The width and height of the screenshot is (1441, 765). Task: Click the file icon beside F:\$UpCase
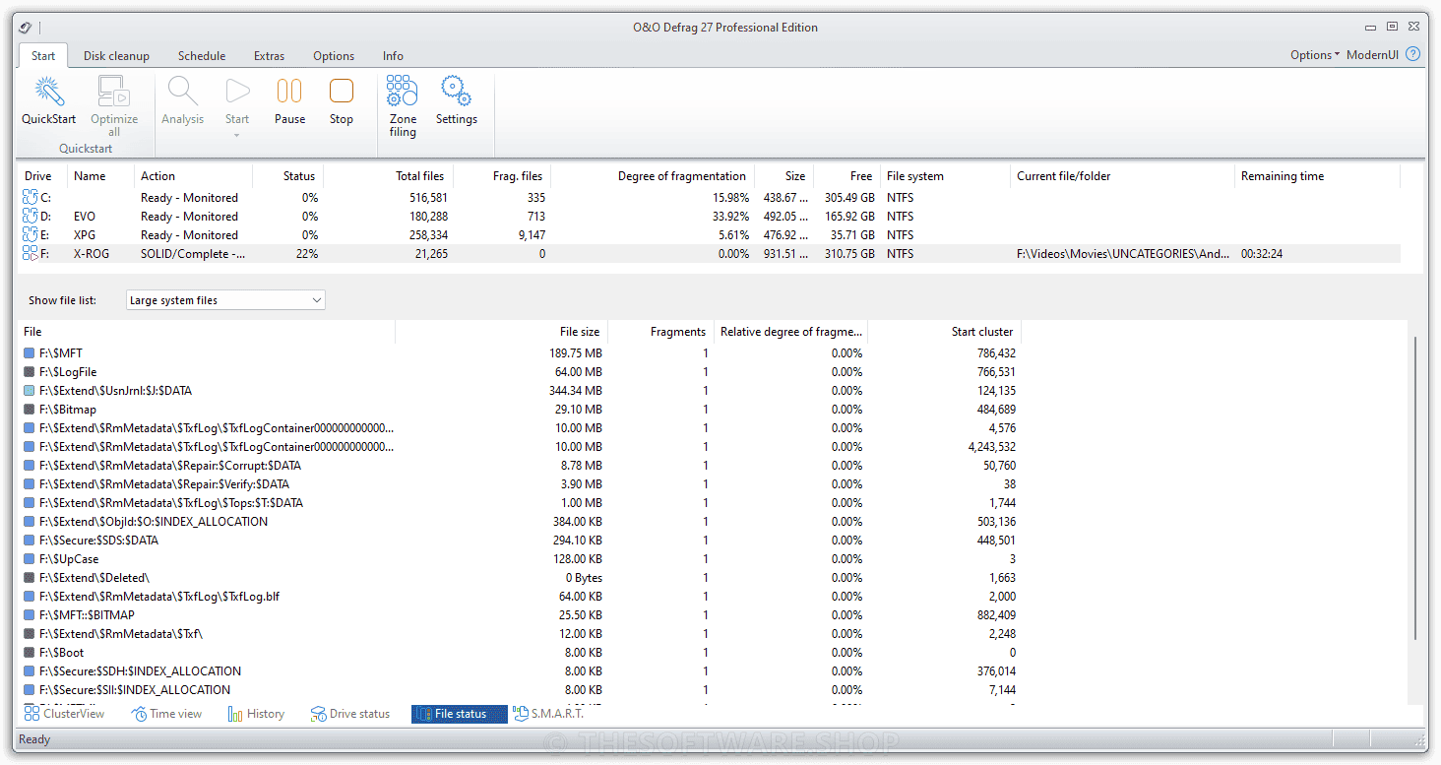(30, 559)
